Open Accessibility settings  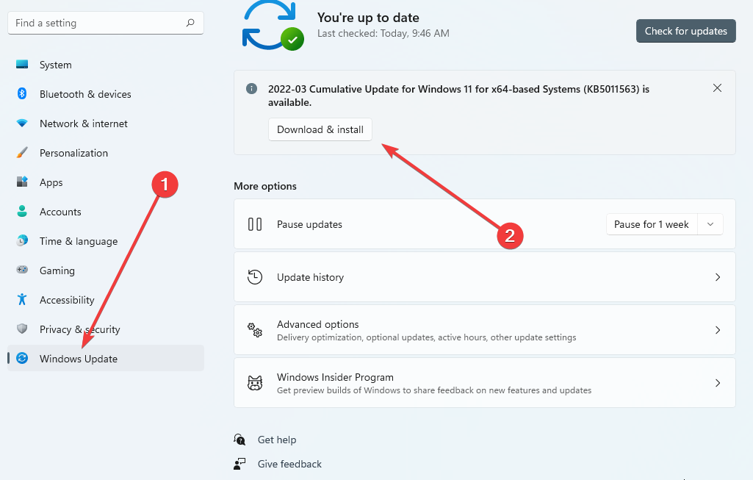point(106,299)
